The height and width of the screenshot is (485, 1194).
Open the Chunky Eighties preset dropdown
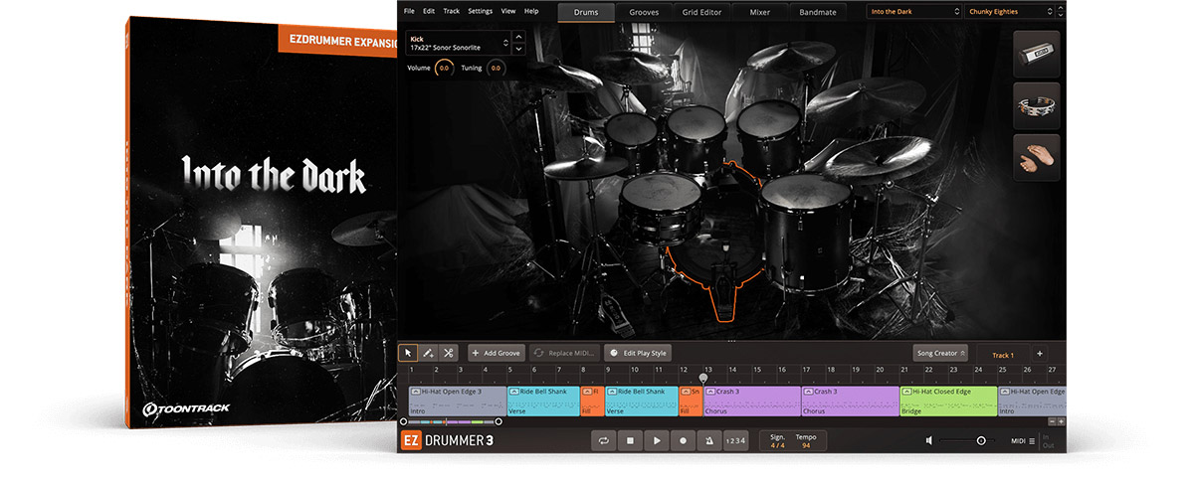(1011, 12)
